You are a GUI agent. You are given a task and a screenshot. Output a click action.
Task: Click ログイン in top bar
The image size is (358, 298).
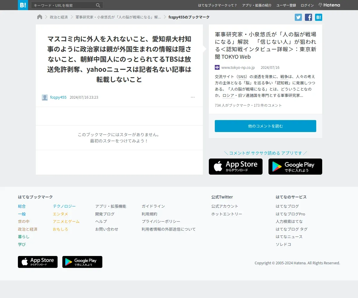[307, 5]
